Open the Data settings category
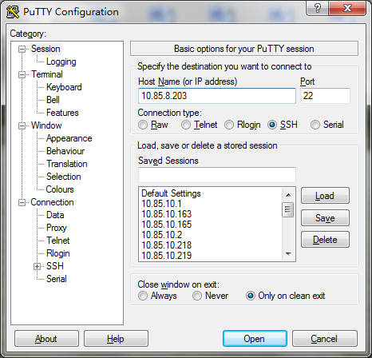 tap(55, 215)
